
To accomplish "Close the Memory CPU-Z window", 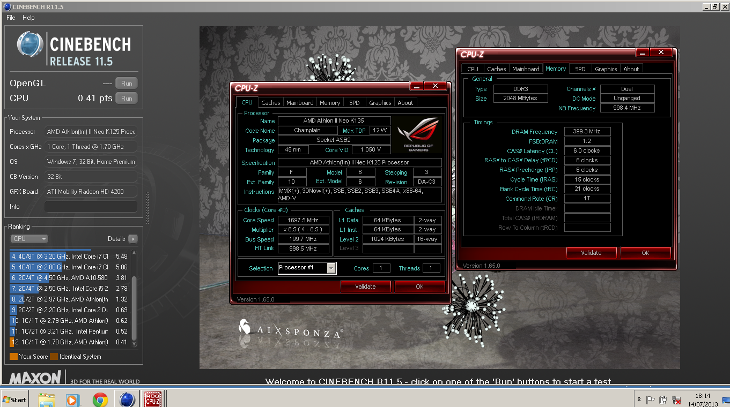I will [661, 52].
